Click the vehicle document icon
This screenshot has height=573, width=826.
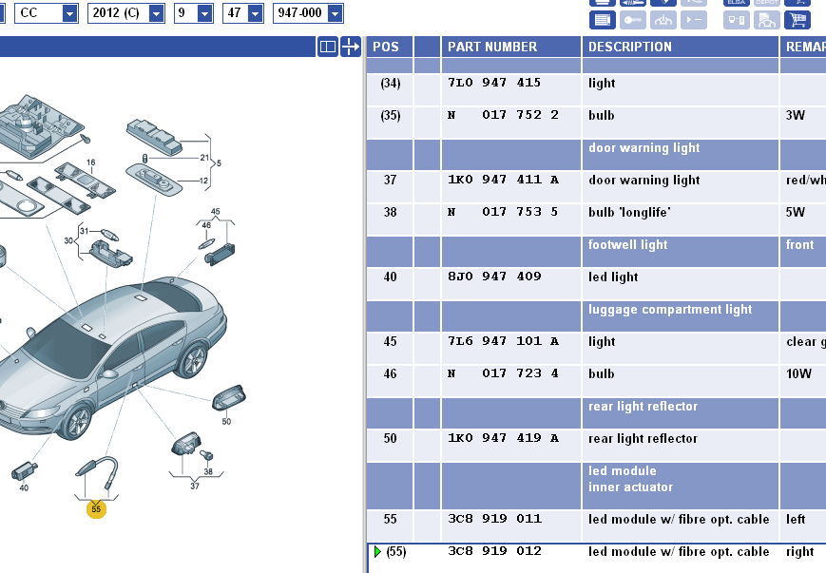click(767, 20)
